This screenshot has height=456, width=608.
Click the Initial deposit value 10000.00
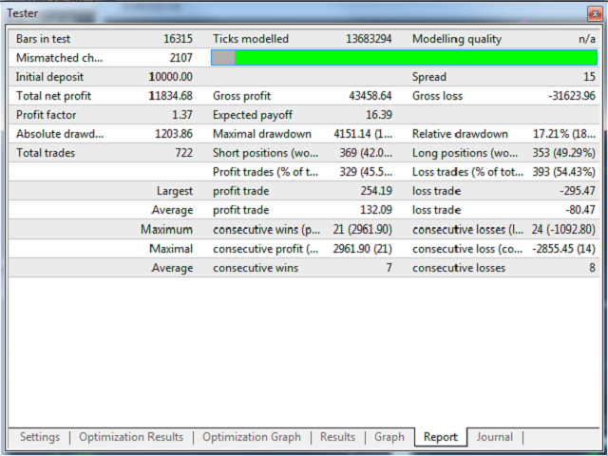171,77
